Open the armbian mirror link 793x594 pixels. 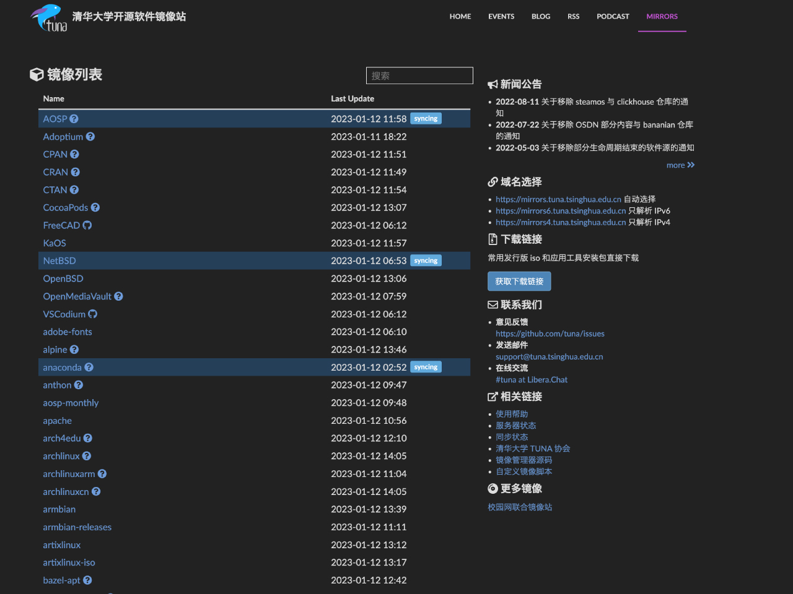pos(59,509)
